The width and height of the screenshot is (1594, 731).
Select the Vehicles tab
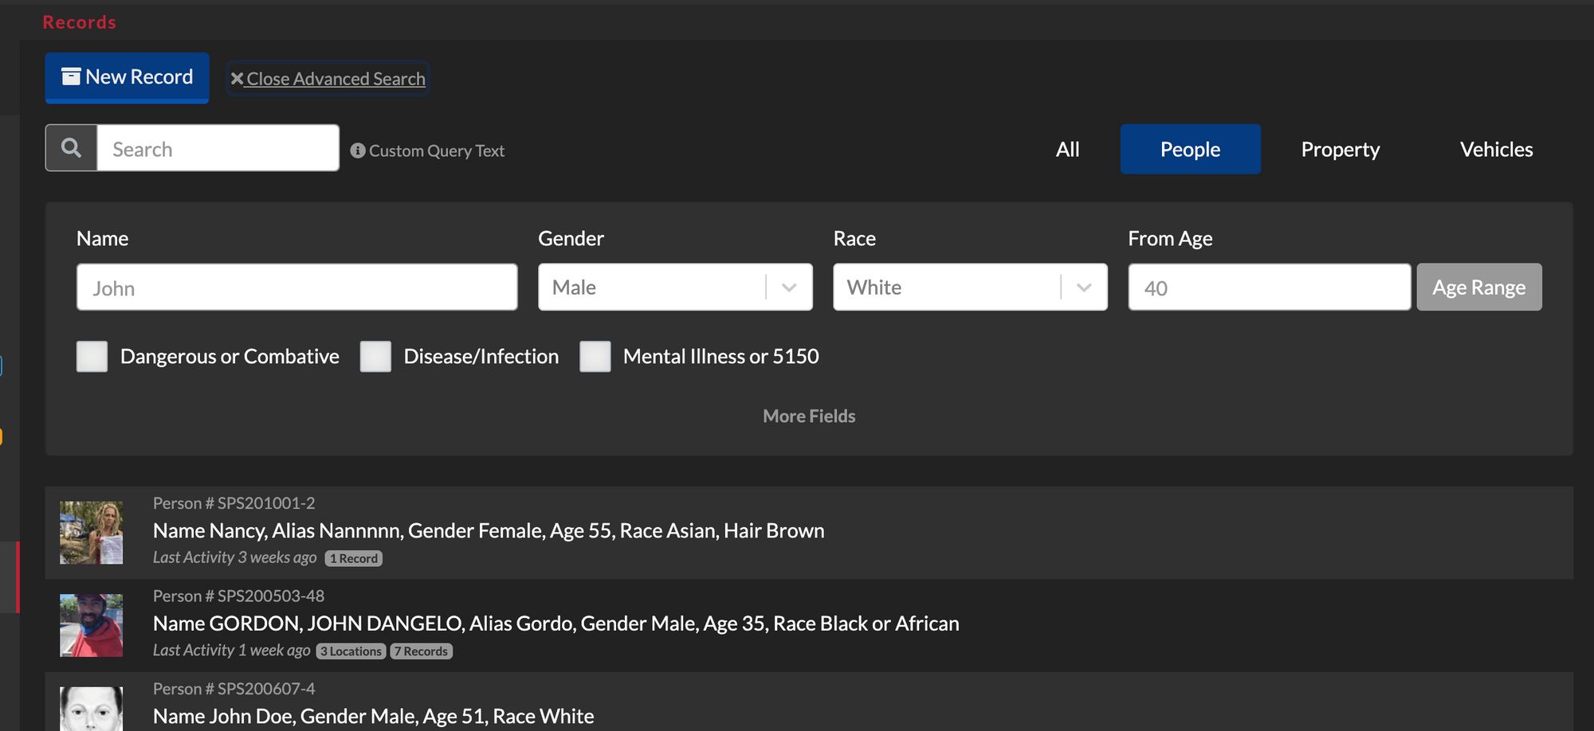pos(1496,150)
